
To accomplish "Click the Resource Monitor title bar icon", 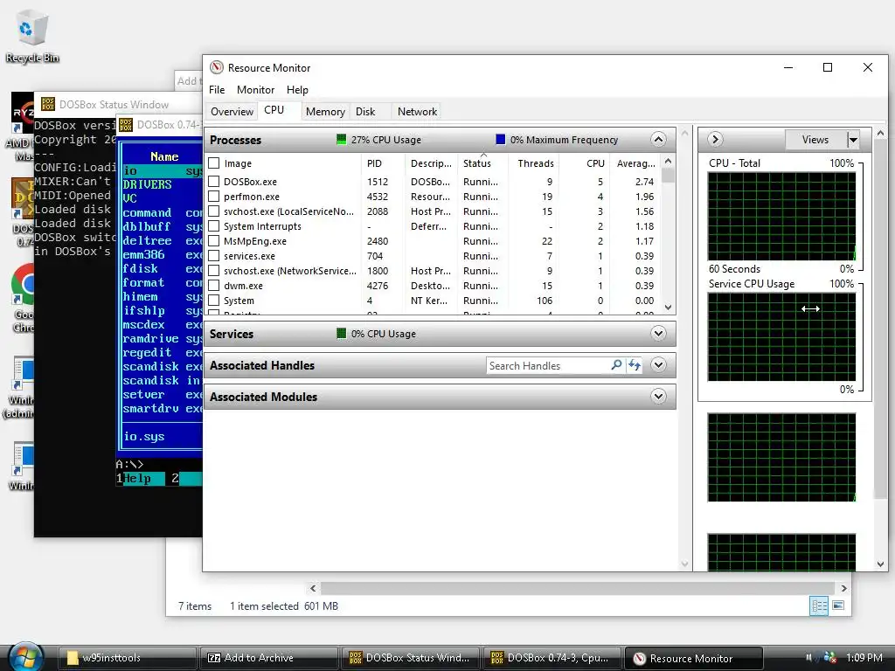I will pos(217,68).
